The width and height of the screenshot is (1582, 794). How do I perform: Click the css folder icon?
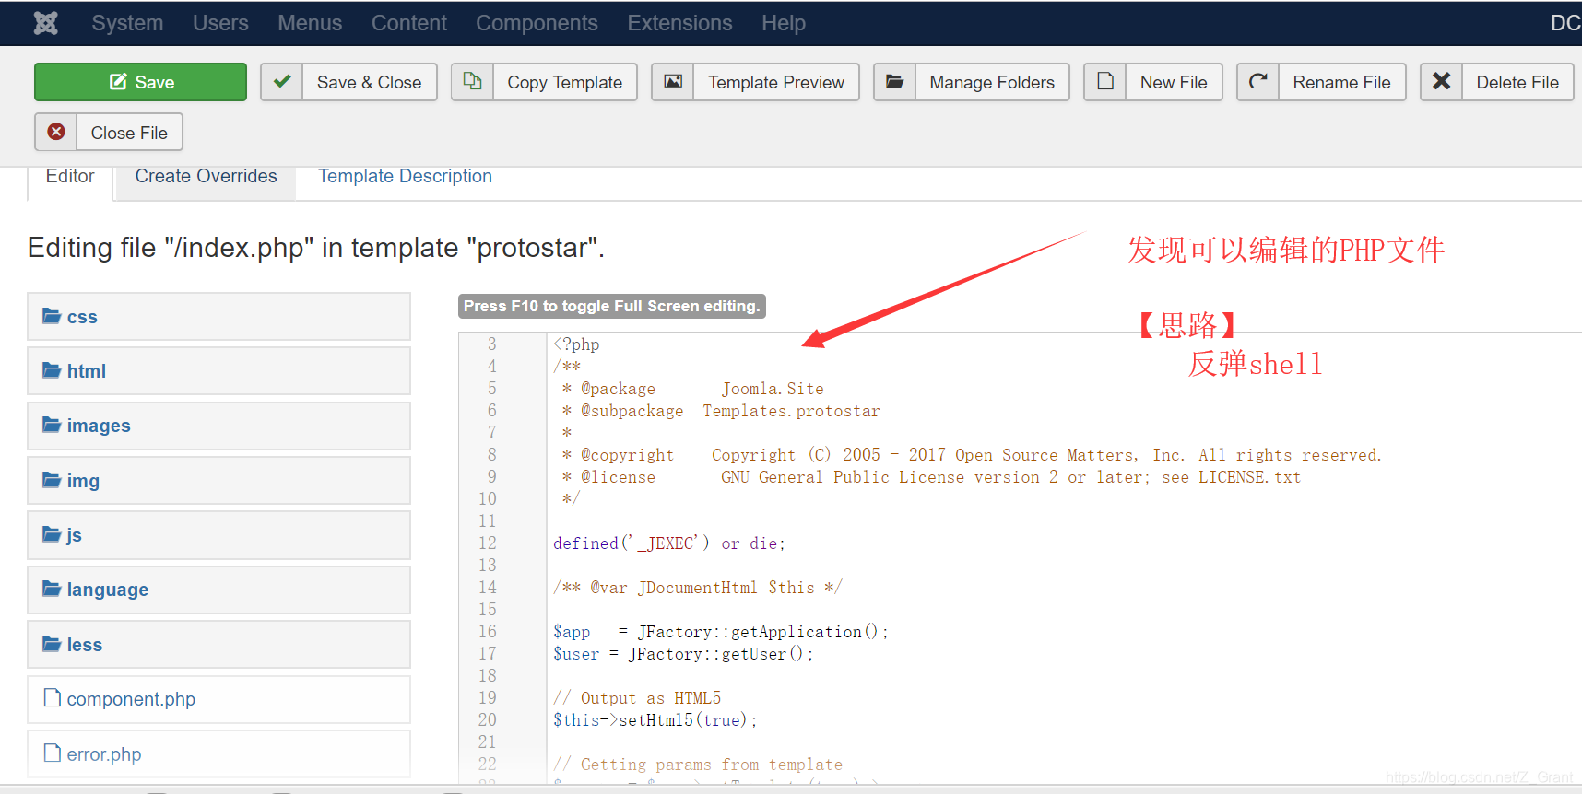point(52,316)
